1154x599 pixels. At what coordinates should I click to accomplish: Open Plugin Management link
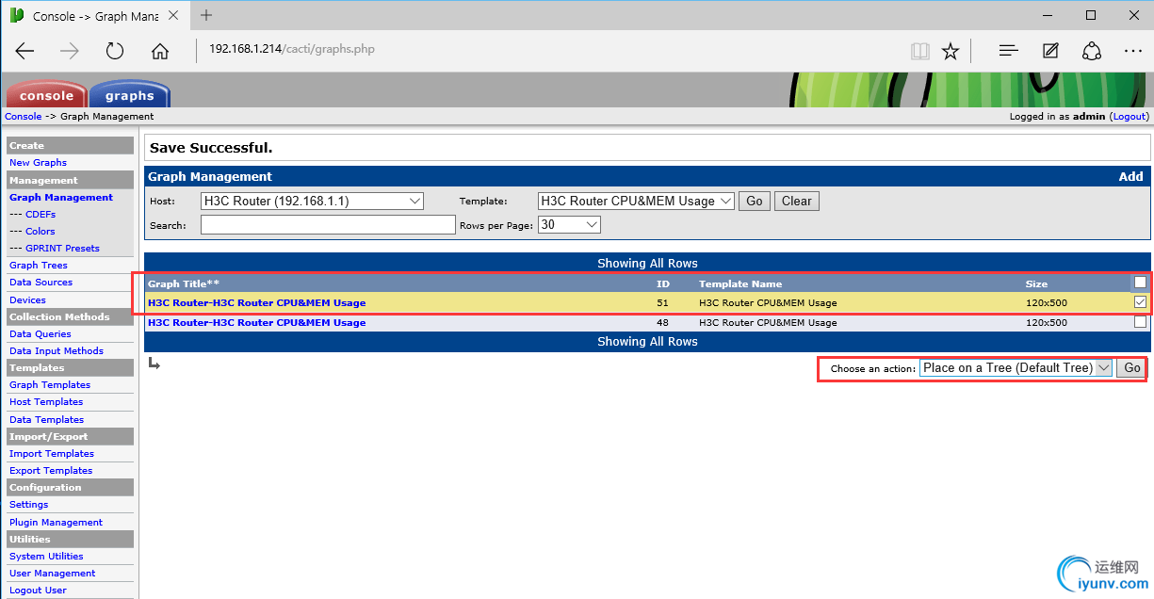[56, 523]
